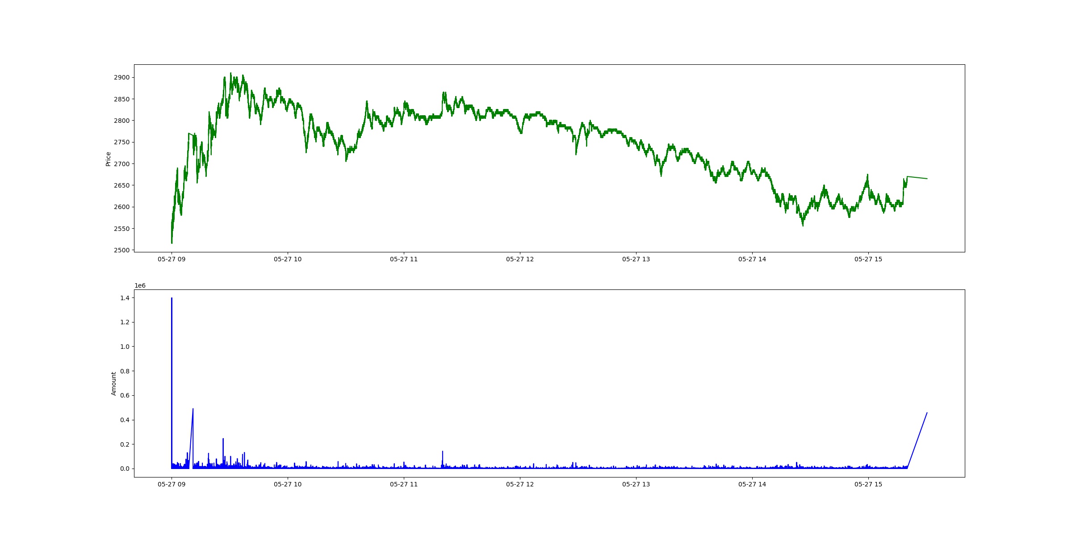
Task: Click the 2700 tick on the Price axis
Action: [121, 164]
